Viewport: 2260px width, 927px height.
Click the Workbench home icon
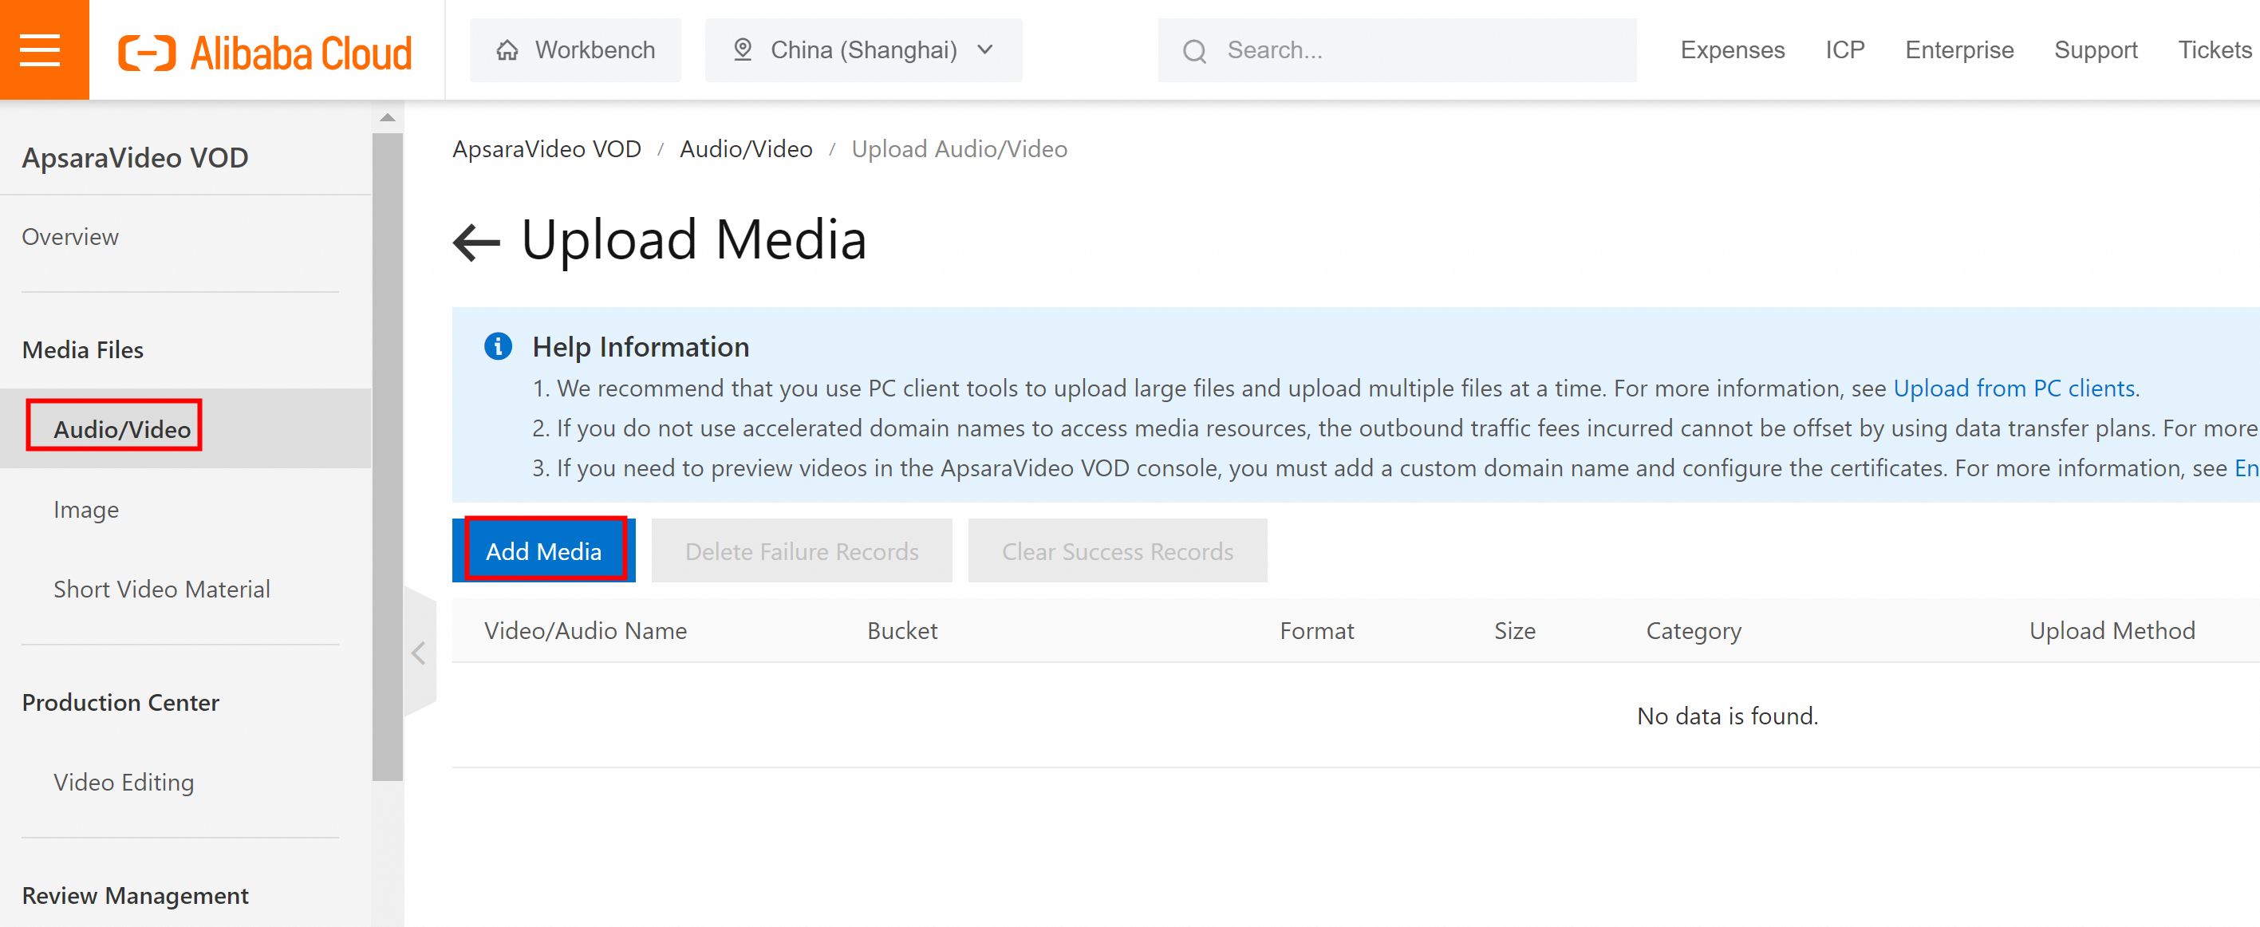pos(507,50)
